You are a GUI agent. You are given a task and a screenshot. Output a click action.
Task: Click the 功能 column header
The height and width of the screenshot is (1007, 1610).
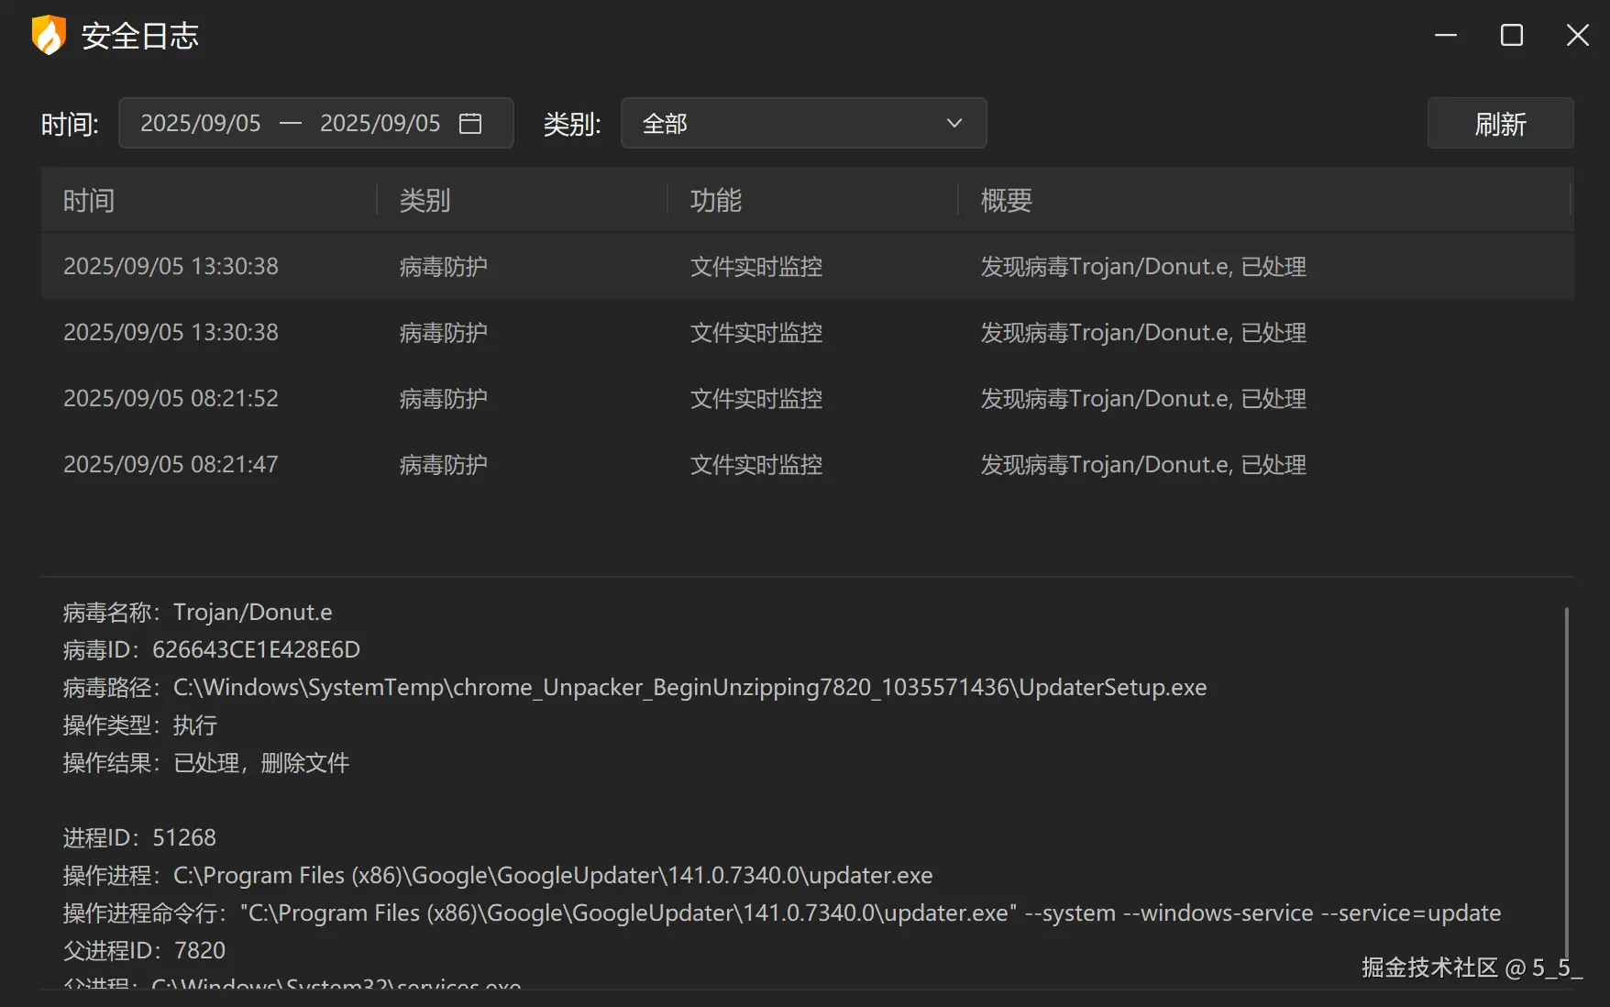[x=715, y=200]
